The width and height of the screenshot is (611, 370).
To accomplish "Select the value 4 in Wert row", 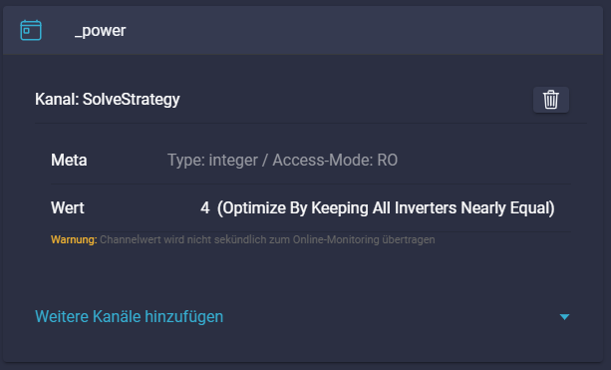I will (x=205, y=208).
